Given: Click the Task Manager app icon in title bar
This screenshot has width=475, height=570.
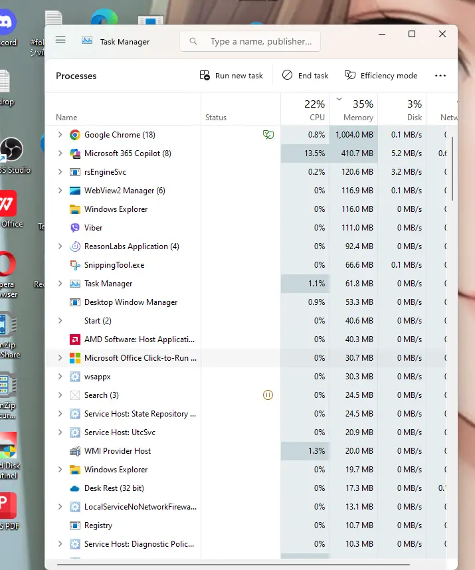Looking at the screenshot, I should [x=87, y=41].
